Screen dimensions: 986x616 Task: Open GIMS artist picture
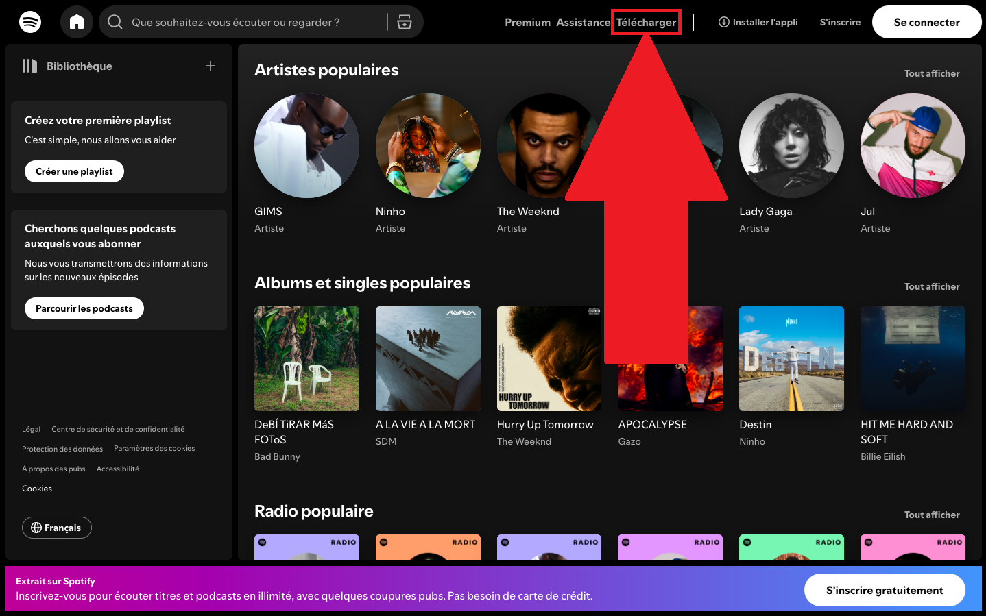(x=306, y=145)
